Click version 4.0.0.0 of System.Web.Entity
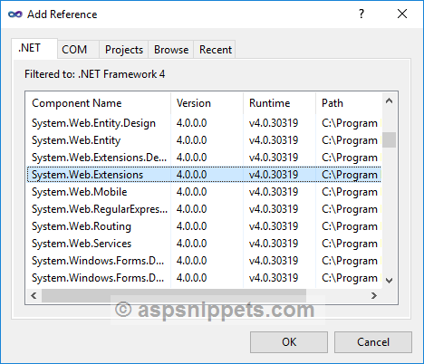This screenshot has height=364, width=424. pyautogui.click(x=191, y=140)
